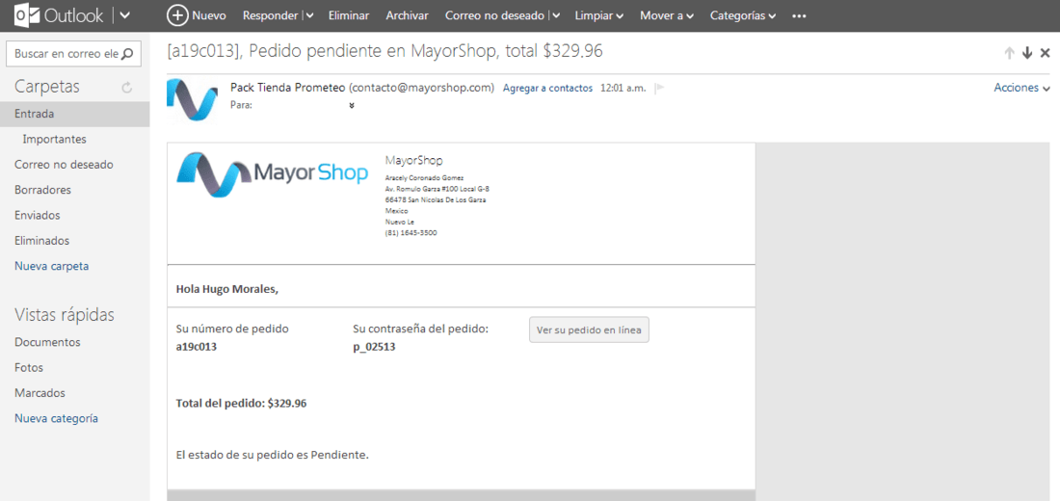The height and width of the screenshot is (501, 1060).
Task: Open the Mover a menu
Action: pos(667,15)
